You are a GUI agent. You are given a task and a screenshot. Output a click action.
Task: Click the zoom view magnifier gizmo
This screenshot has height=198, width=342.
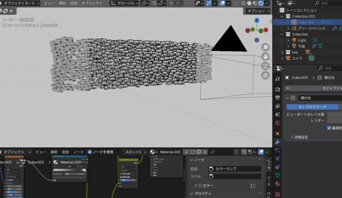click(266, 47)
